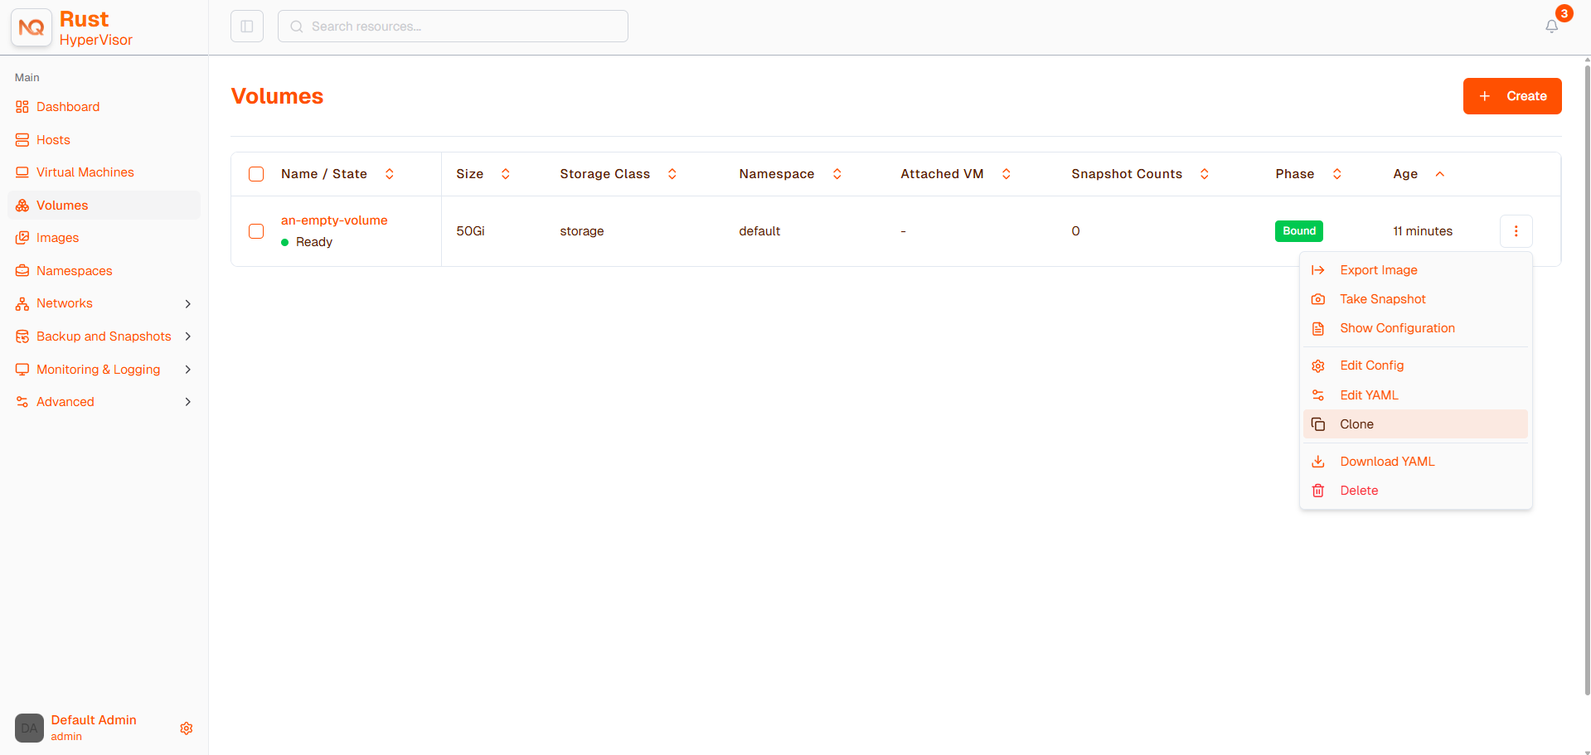
Task: Click the Rust HyperVisor logo icon
Action: click(x=32, y=27)
